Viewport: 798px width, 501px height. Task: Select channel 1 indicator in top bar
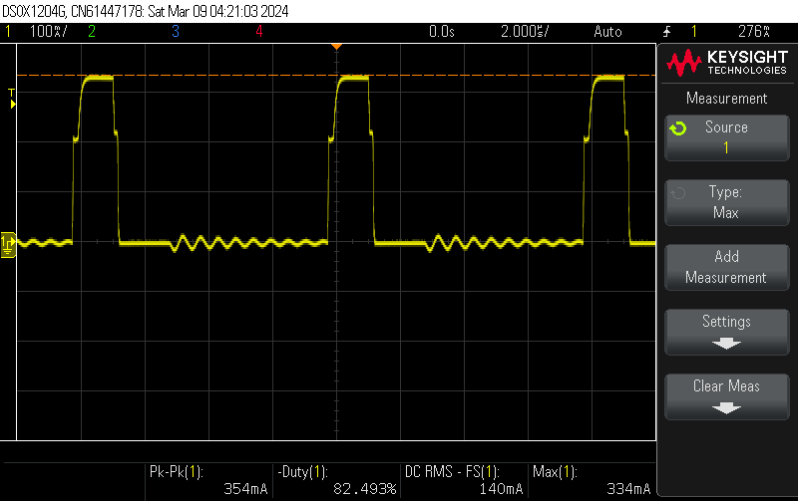[8, 32]
